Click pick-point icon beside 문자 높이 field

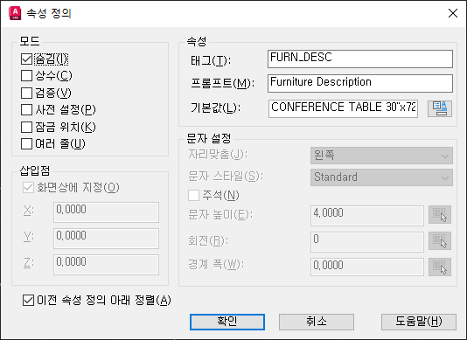click(x=440, y=215)
